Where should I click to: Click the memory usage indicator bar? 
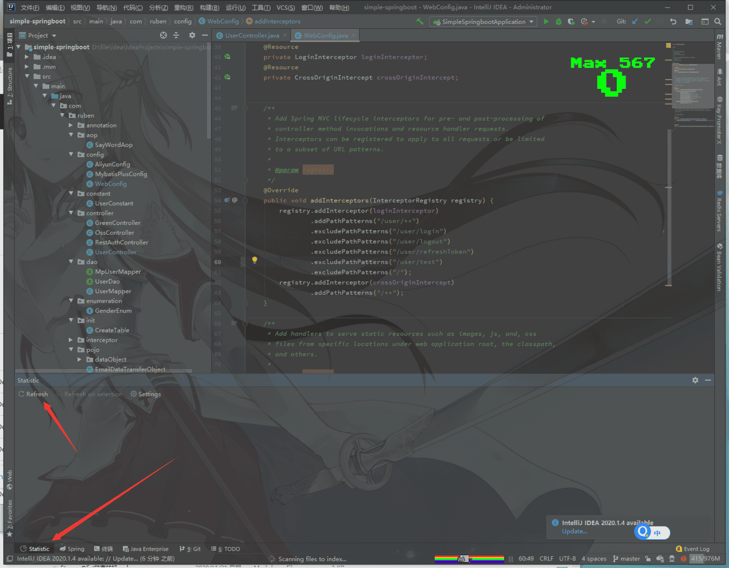pyautogui.click(x=705, y=558)
